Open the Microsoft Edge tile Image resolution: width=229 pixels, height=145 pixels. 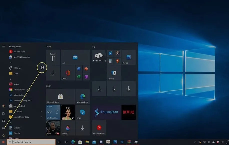(x=83, y=96)
